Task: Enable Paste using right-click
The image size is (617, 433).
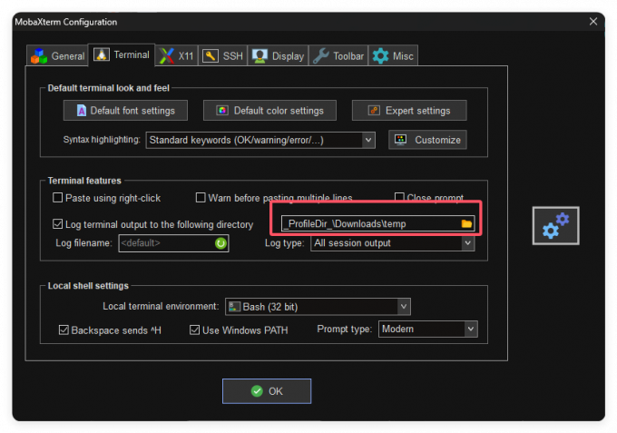Action: tap(57, 198)
